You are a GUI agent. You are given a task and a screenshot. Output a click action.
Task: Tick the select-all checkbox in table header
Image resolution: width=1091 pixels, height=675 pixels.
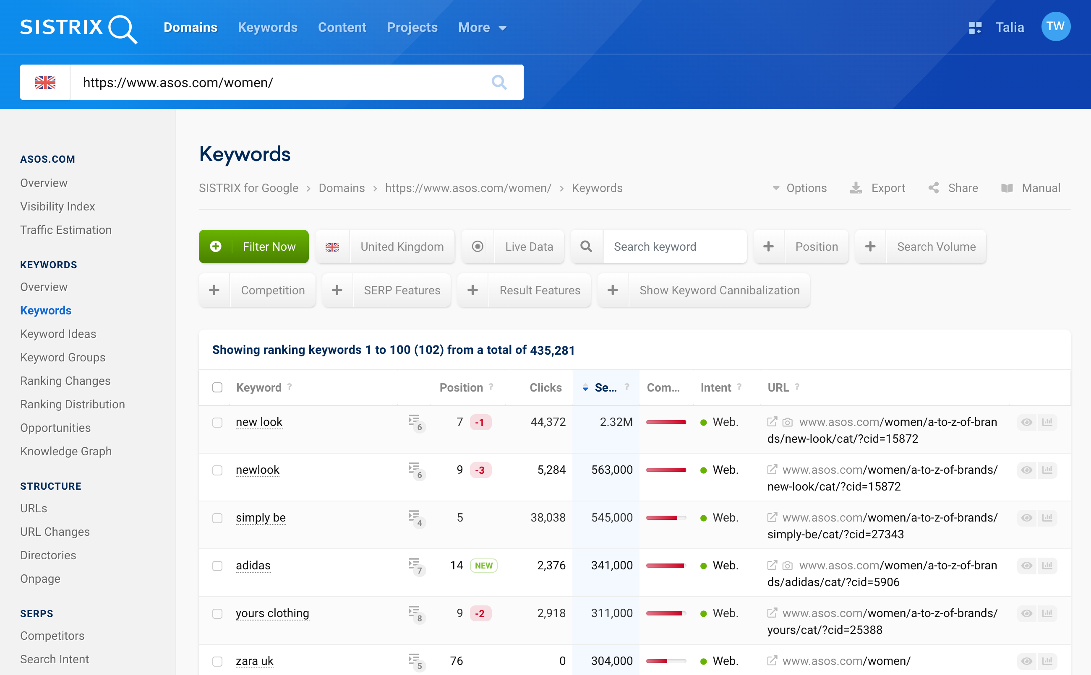coord(217,387)
